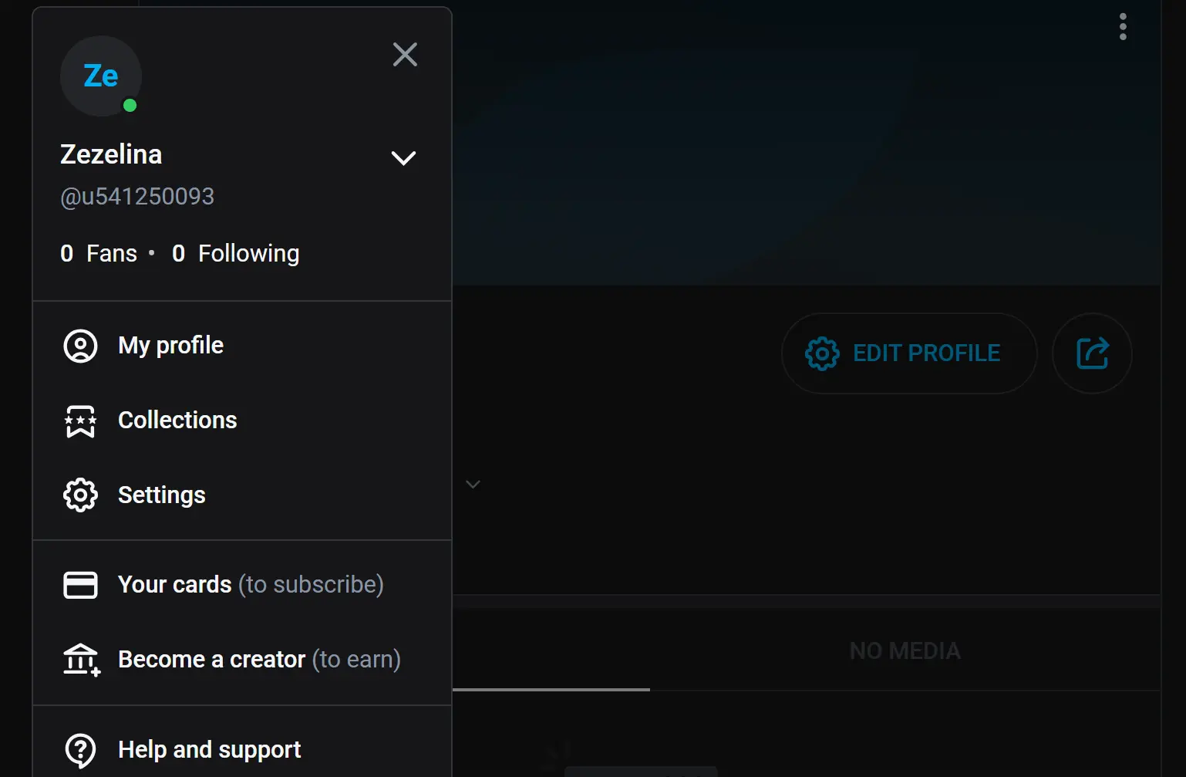The width and height of the screenshot is (1186, 777).
Task: Click the share profile arrow icon
Action: tap(1092, 353)
